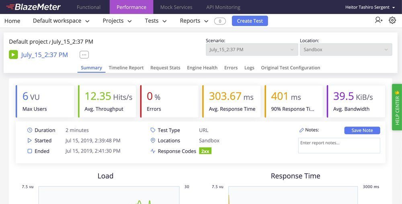Click the 12.35 Hits/s Avg. Throughput card
Image resolution: width=402 pixels, height=204 pixels.
tap(107, 101)
